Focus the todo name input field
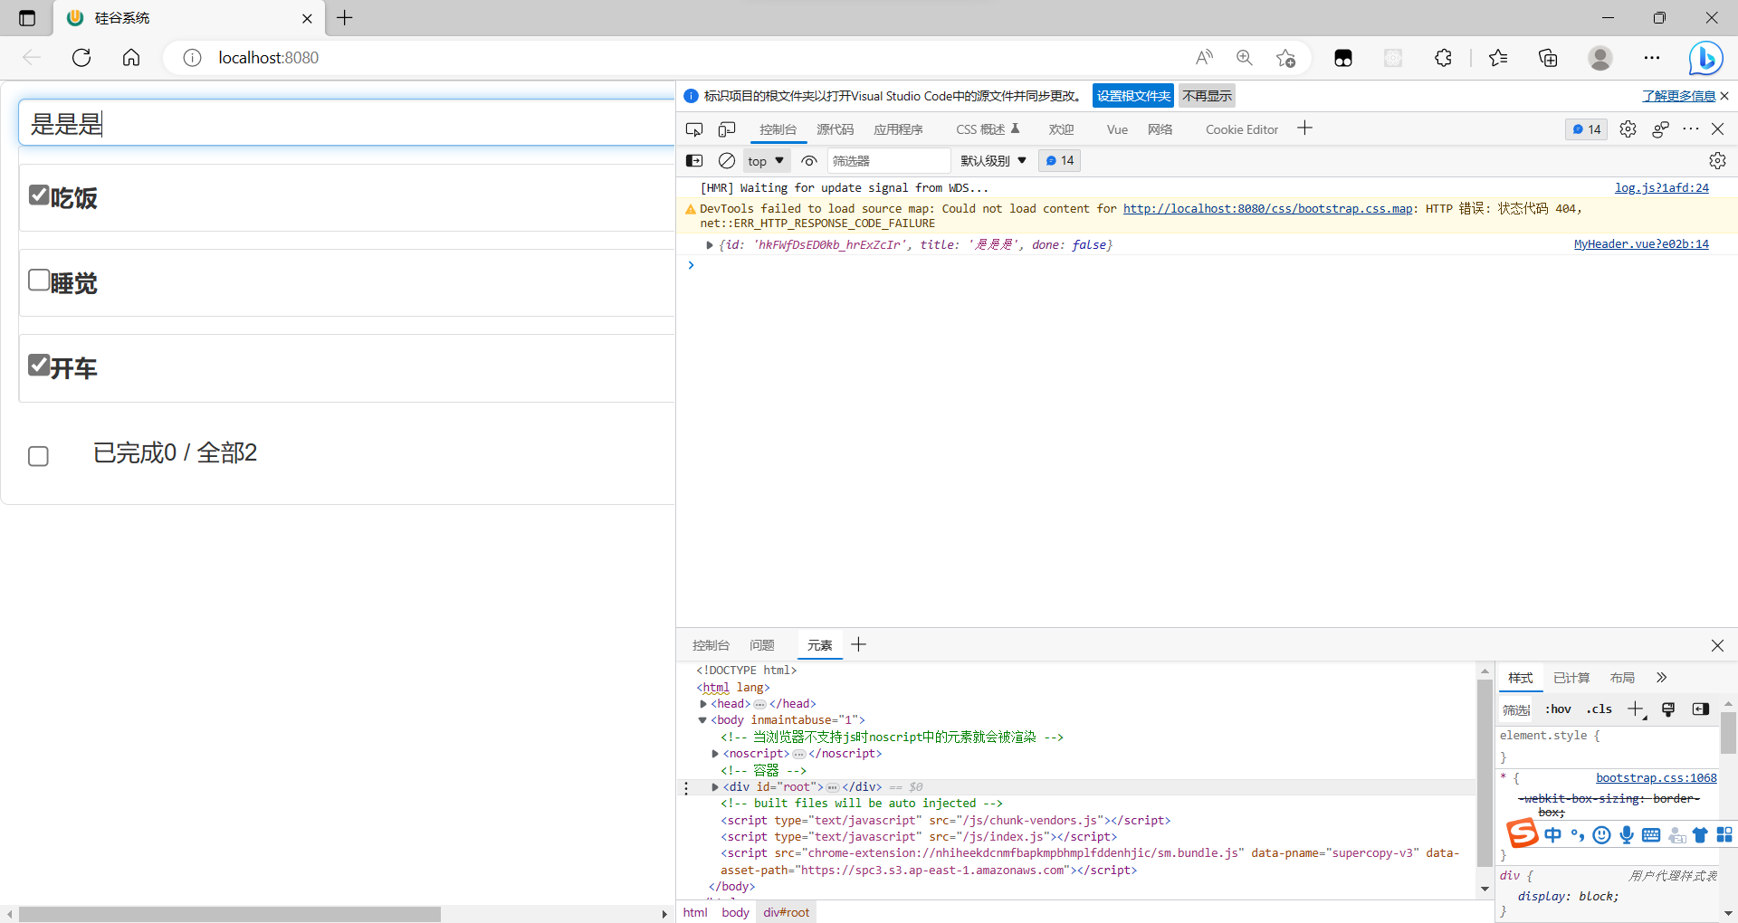 point(347,123)
